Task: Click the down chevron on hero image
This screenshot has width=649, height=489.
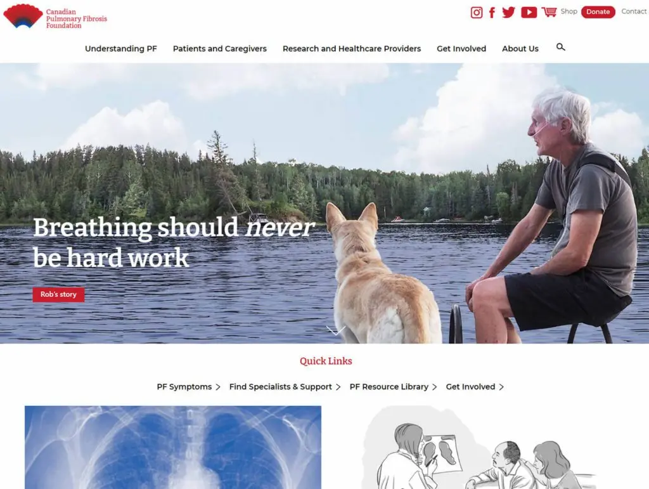Action: pos(335,330)
